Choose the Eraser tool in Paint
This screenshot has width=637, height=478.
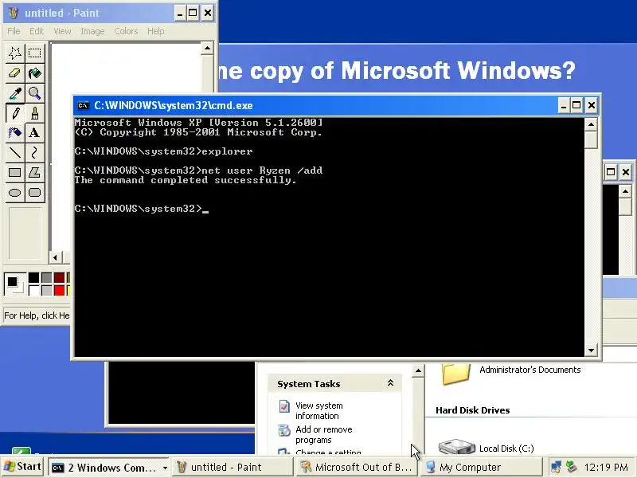pos(15,73)
